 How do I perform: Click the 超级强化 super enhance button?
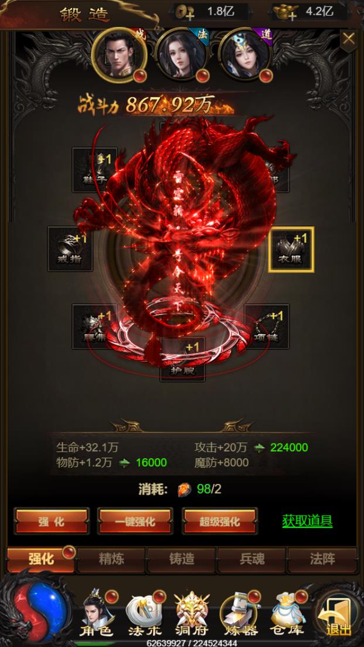pos(220,521)
